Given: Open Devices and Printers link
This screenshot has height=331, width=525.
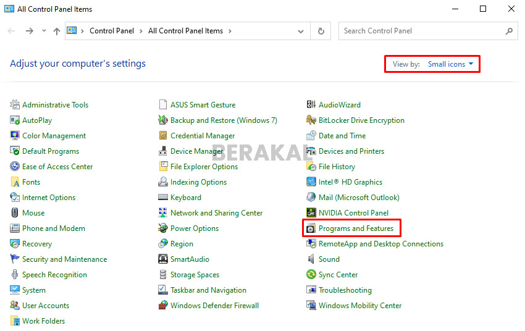Looking at the screenshot, I should [x=351, y=151].
